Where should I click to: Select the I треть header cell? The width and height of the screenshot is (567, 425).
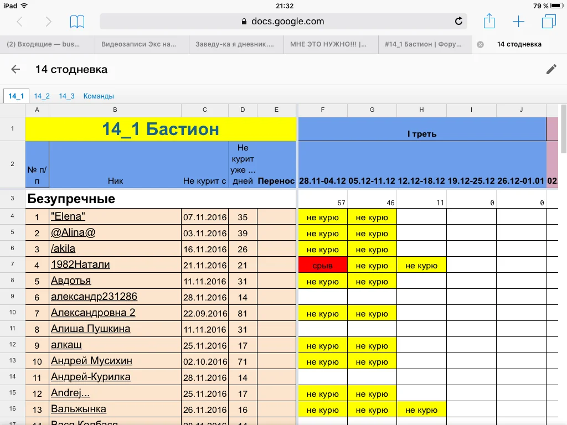422,129
